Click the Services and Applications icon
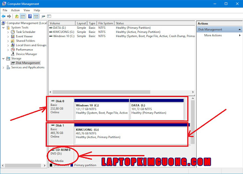This screenshot has height=174, width=243. click(x=8, y=67)
